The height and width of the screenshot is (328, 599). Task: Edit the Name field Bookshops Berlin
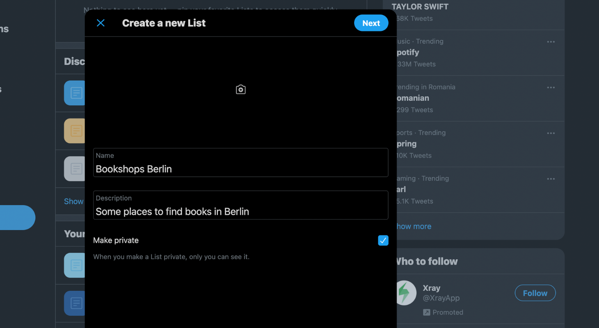tap(240, 163)
